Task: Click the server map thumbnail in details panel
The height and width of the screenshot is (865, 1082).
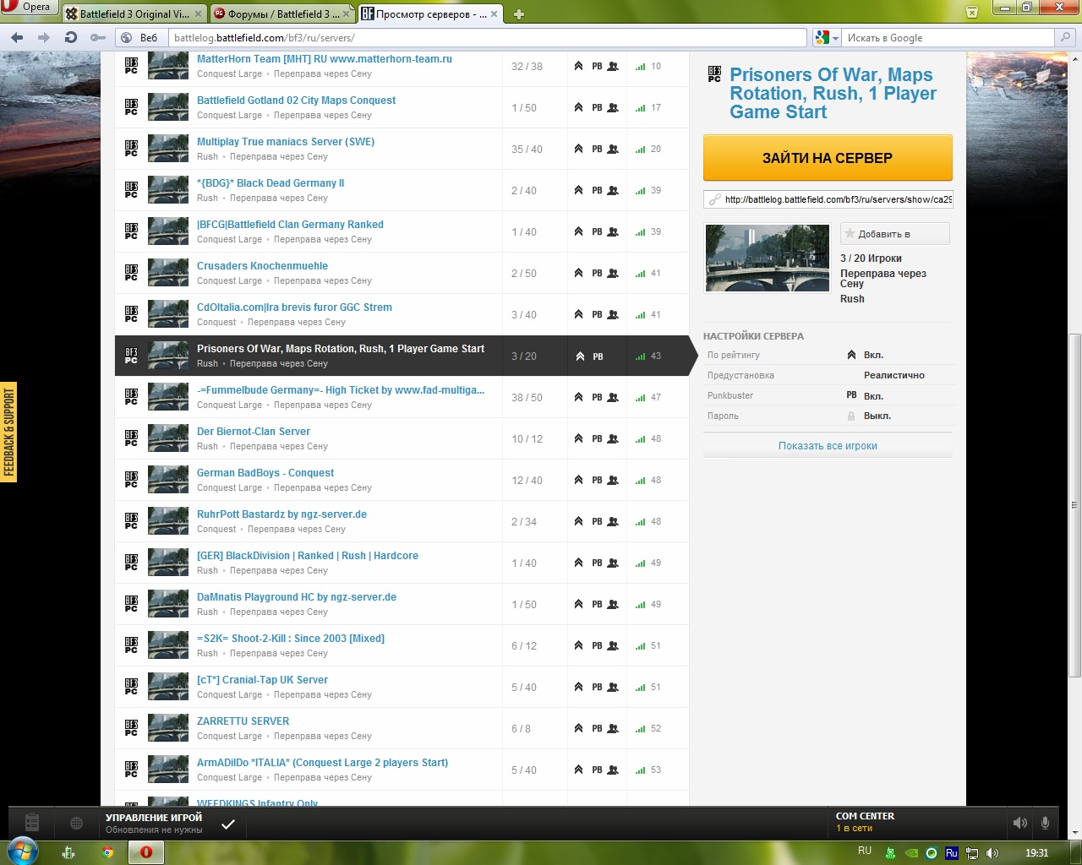Action: tap(768, 258)
